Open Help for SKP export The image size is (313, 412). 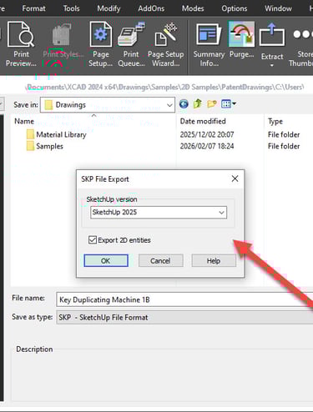coord(214,261)
